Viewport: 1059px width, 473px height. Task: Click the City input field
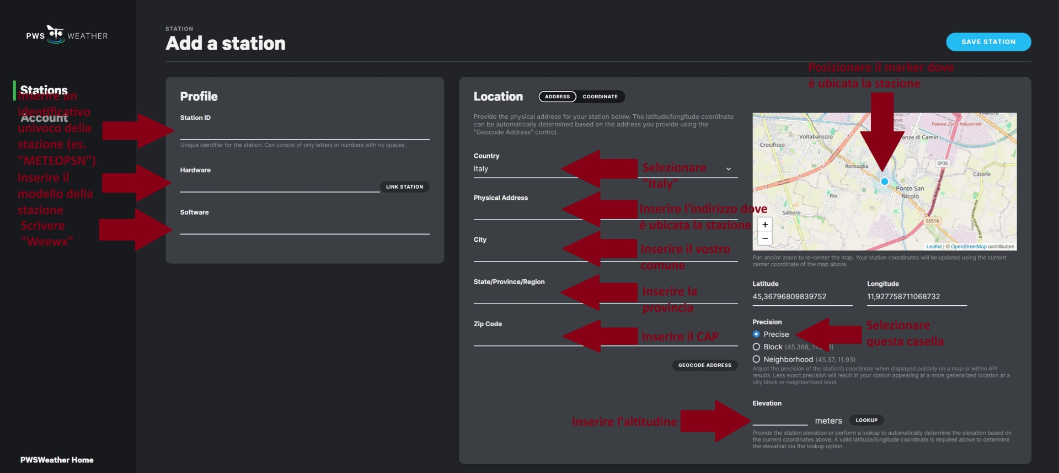click(x=605, y=254)
